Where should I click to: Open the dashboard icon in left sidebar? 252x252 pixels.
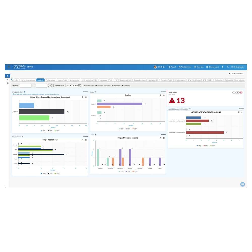[8, 76]
